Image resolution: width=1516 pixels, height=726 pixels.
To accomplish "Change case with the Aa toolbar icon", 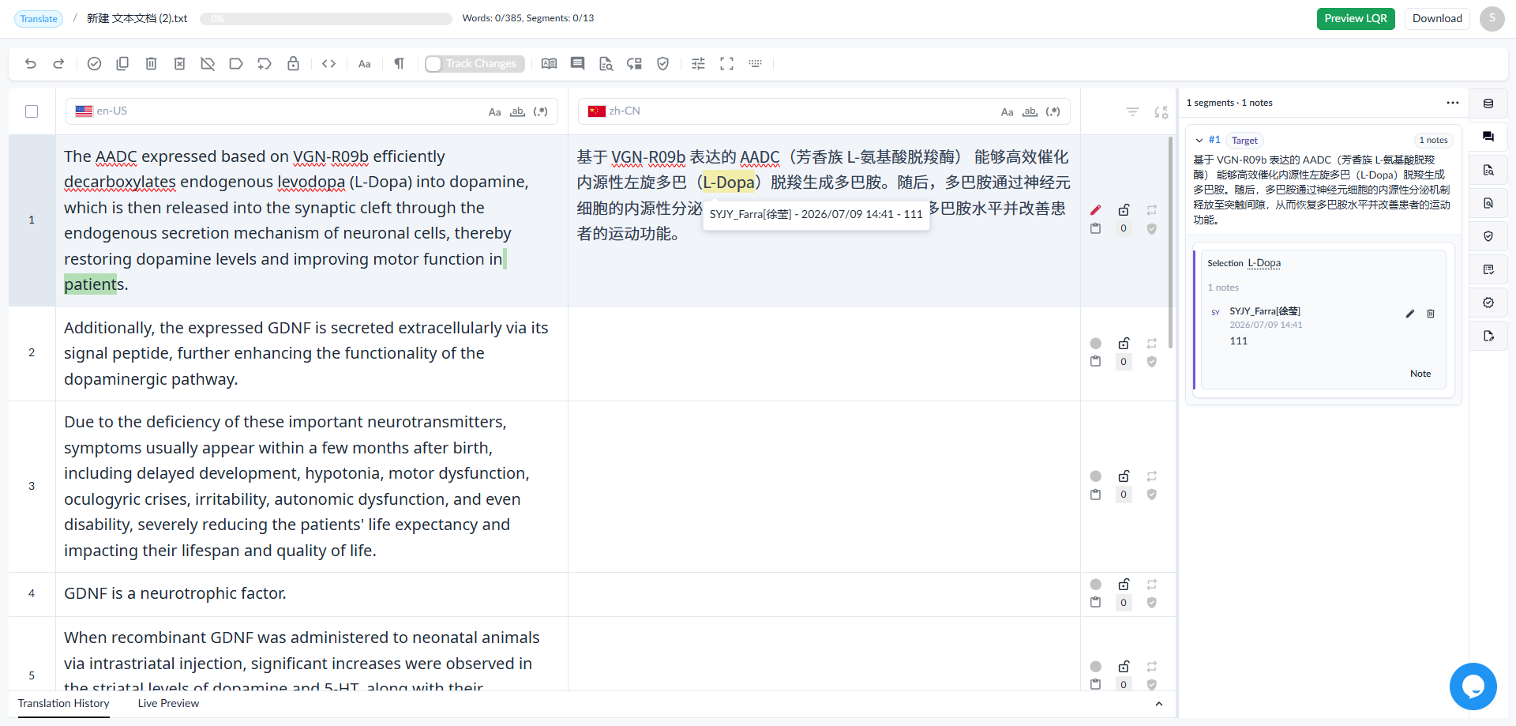I will pos(364,64).
